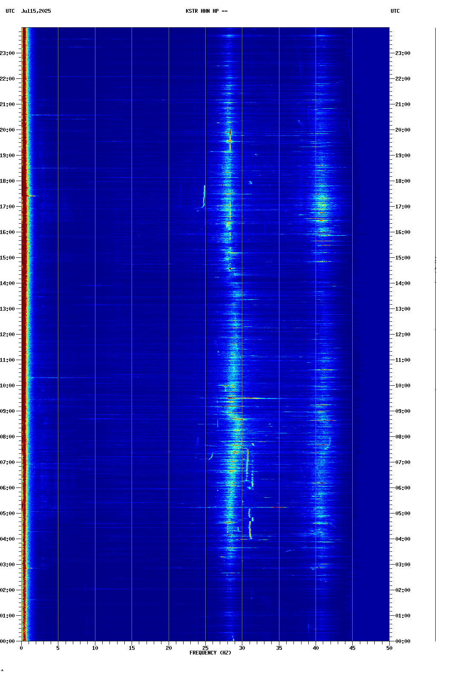Click 06:00 on the right time axis
This screenshot has height=675, width=454.
point(403,488)
